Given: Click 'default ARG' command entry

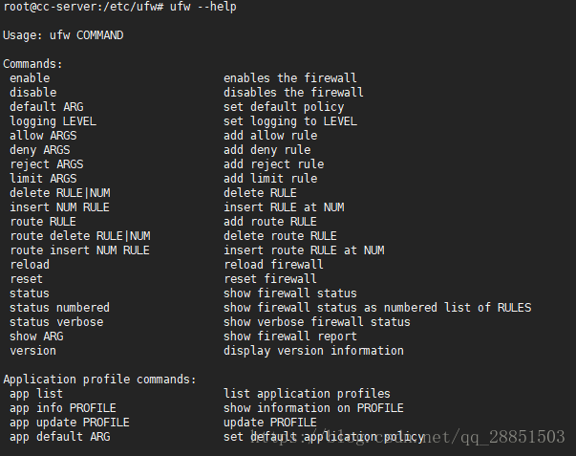Looking at the screenshot, I should pos(47,107).
